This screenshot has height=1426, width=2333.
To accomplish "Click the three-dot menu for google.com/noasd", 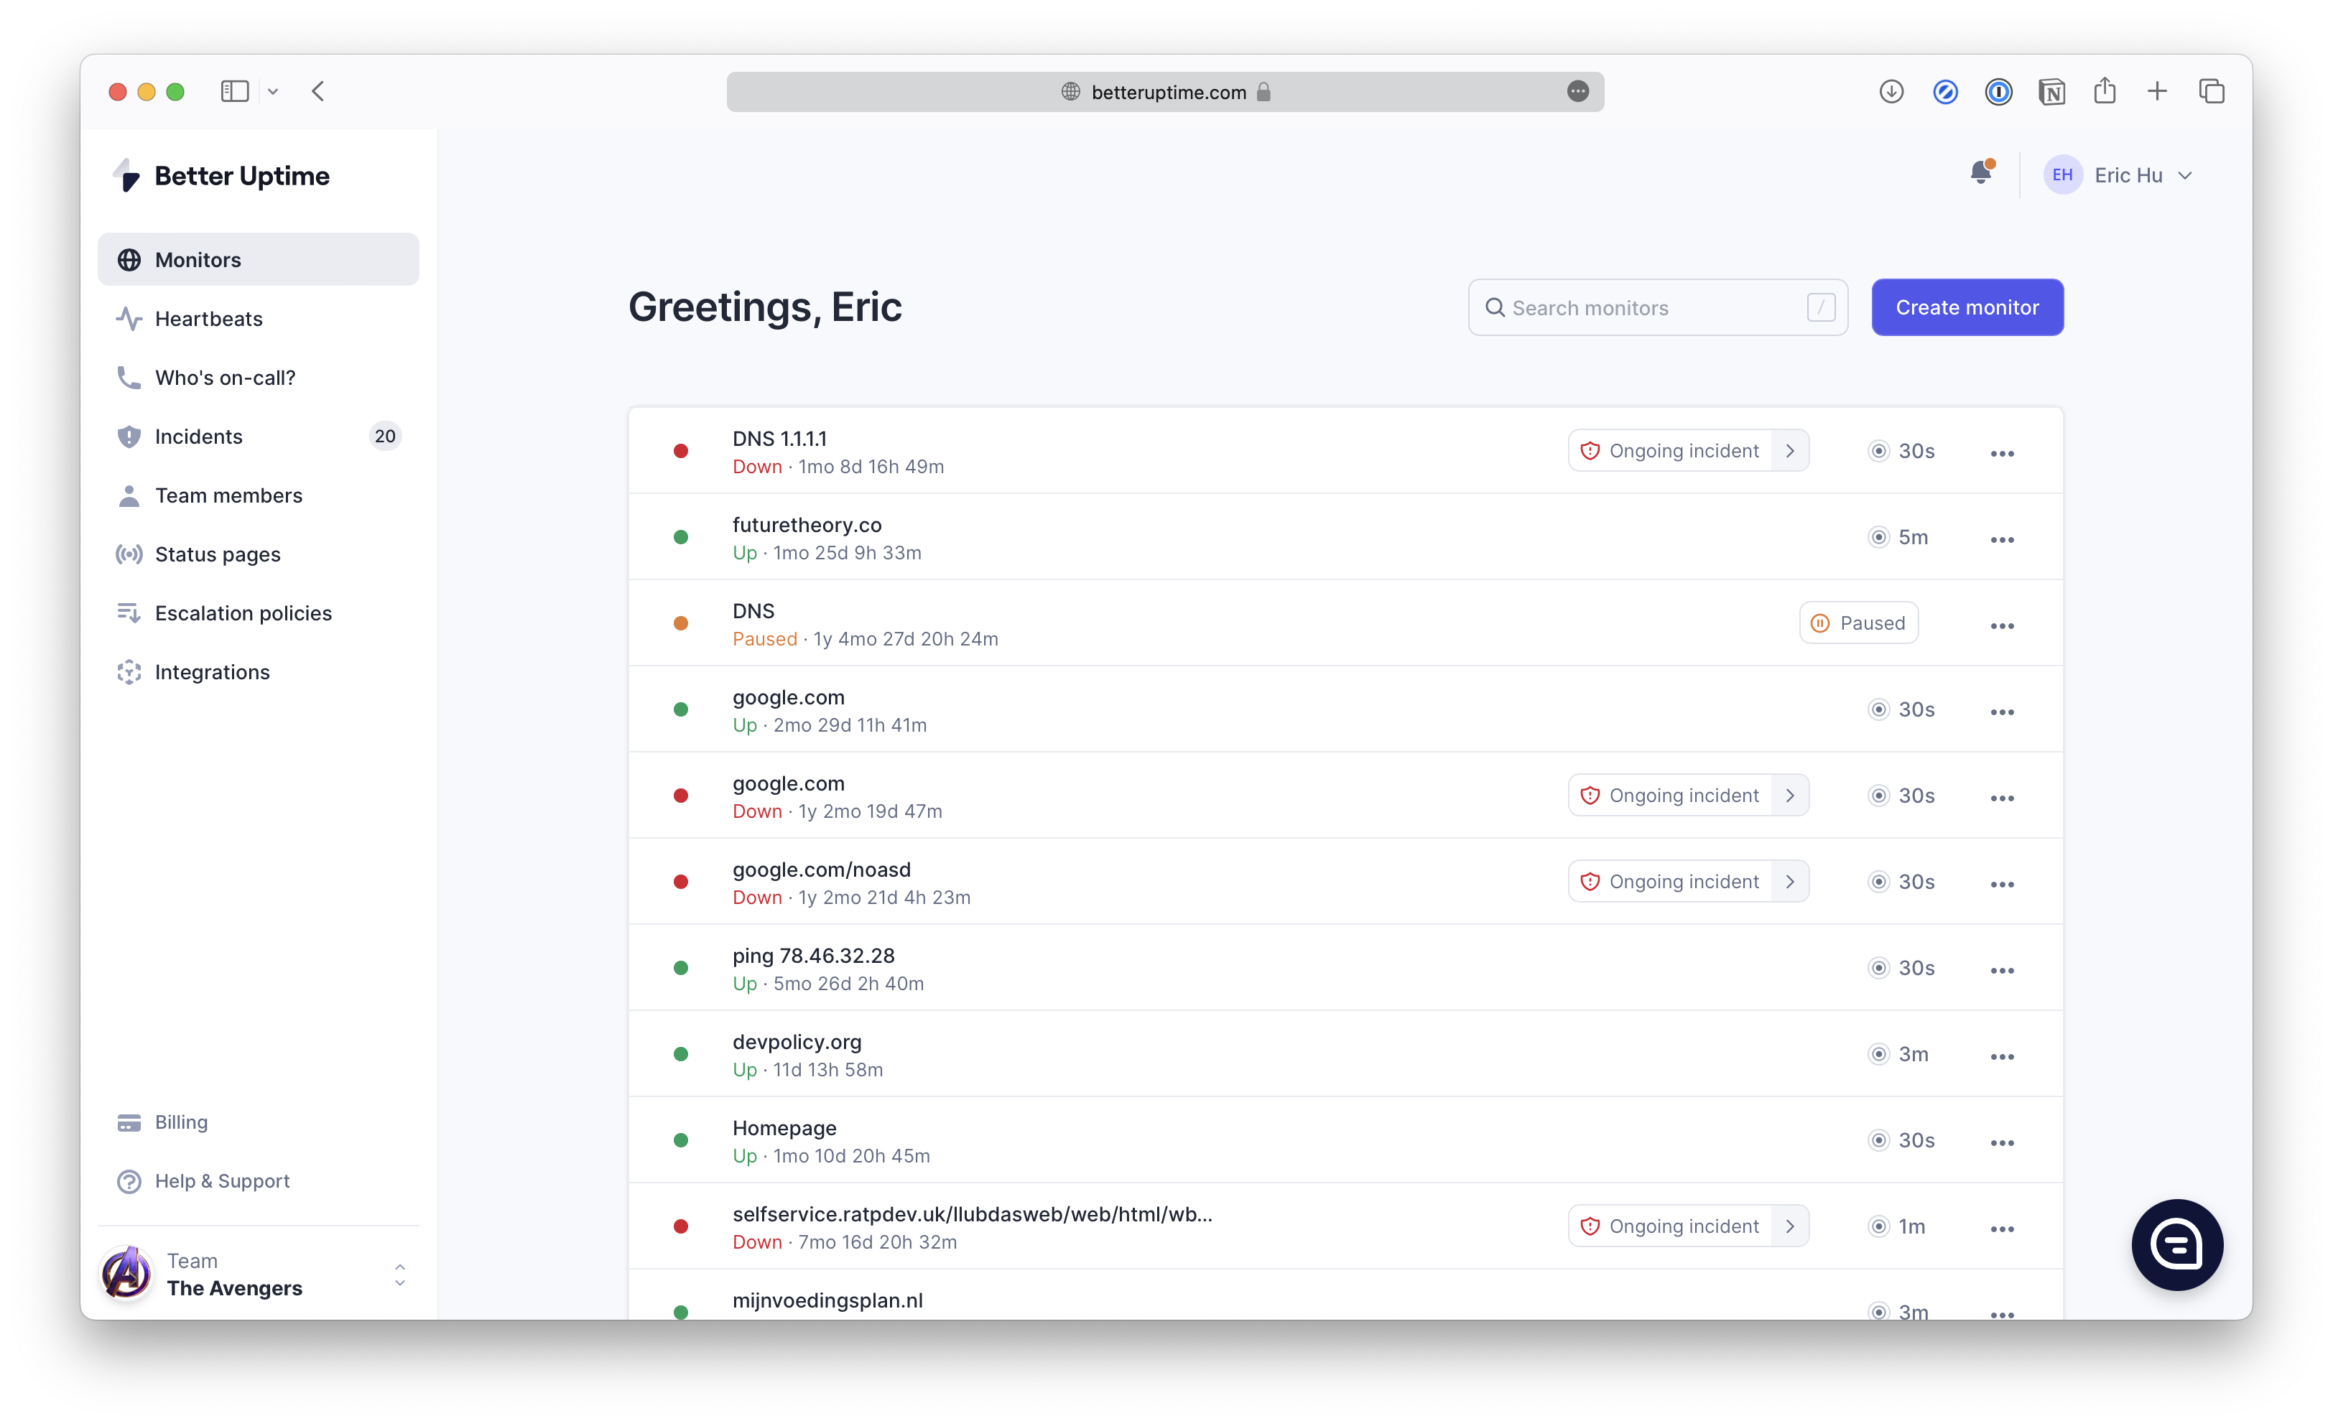I will (2000, 881).
